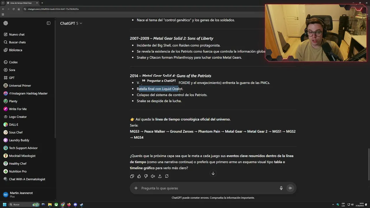Open the DALL·E GPT
Viewport: 370px width, 208px height.
coord(14,125)
